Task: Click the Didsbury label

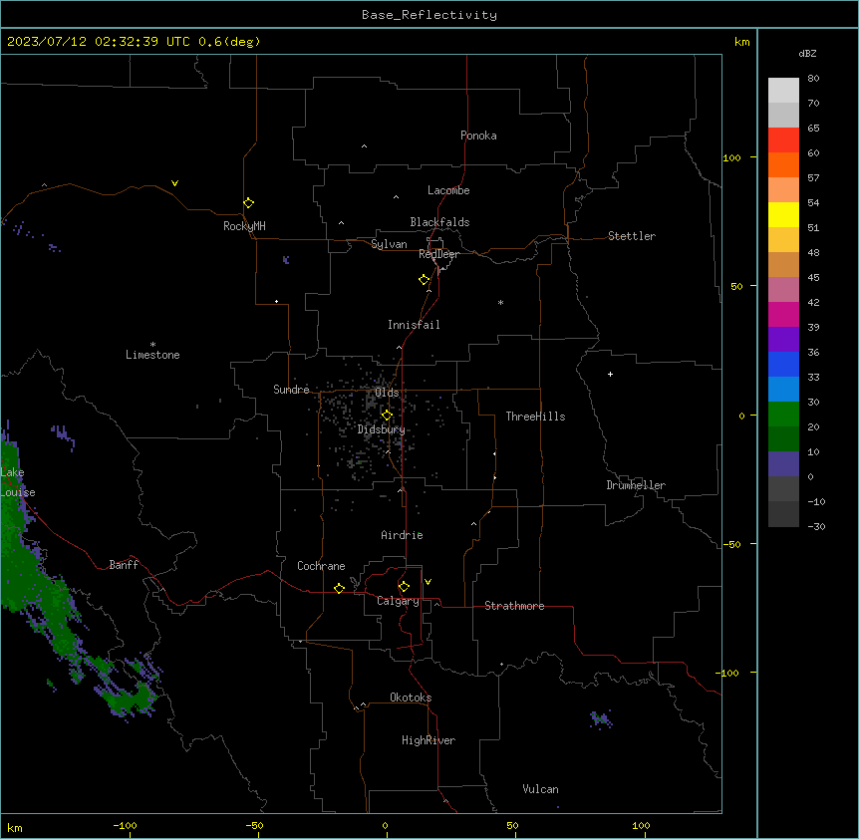Action: [x=382, y=429]
